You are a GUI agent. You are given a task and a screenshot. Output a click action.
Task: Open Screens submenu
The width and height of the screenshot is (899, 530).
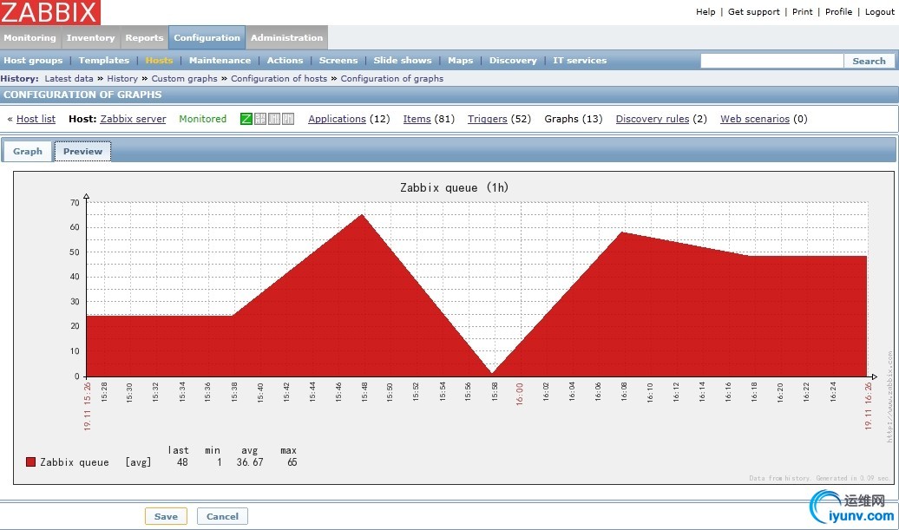(x=338, y=60)
